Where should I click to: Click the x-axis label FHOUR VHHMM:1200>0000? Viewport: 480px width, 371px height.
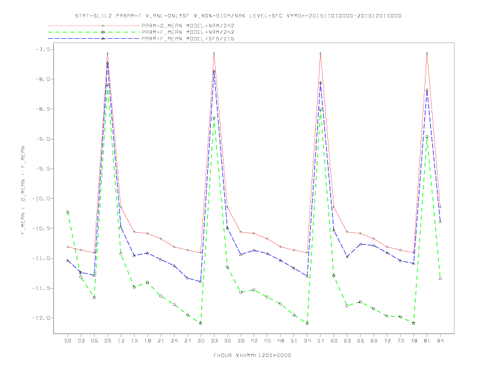tap(252, 355)
